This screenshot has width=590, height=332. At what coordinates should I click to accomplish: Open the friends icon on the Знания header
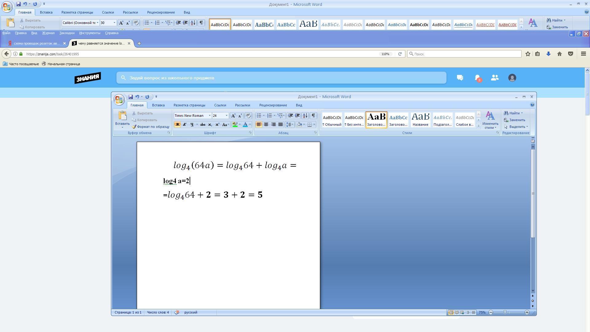coord(495,78)
